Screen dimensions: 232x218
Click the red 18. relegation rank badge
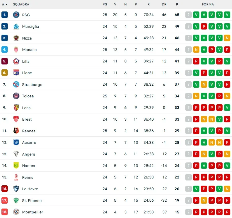pos(5,212)
